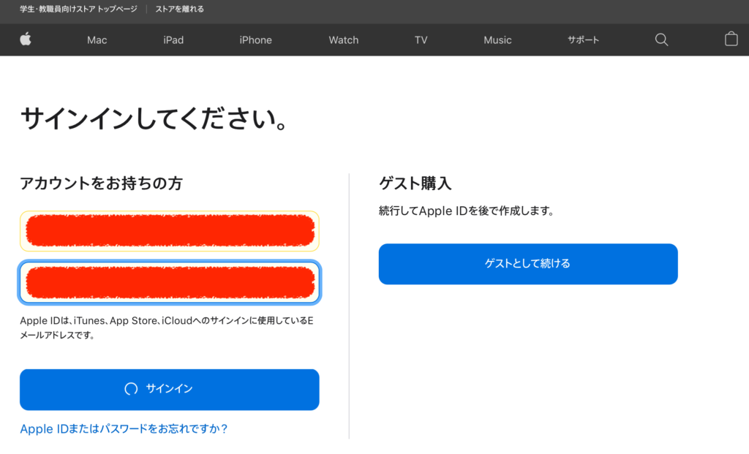Click the 続行してApple IDを後で作成します。 text
The height and width of the screenshot is (454, 749).
click(467, 211)
